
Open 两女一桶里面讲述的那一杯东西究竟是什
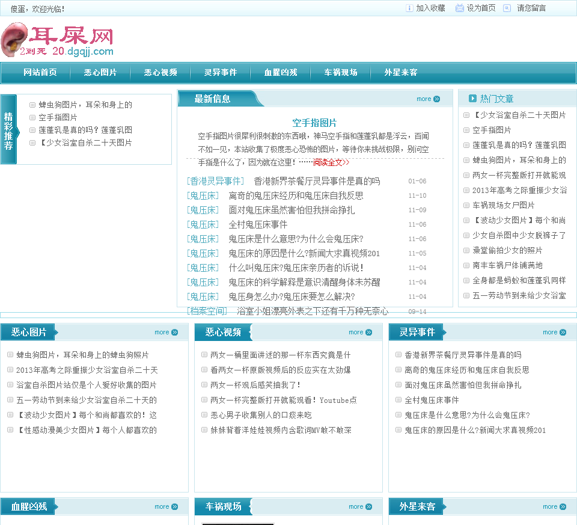pos(281,355)
